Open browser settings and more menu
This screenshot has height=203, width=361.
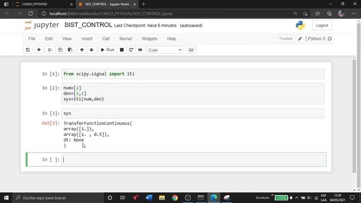coord(354,14)
